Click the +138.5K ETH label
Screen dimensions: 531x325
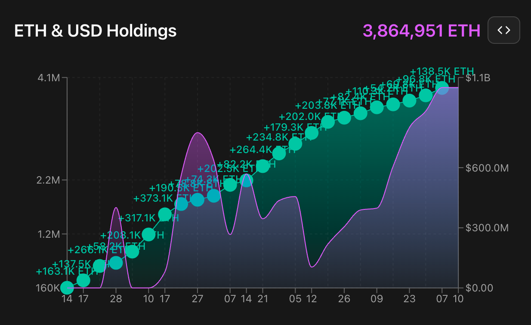442,71
